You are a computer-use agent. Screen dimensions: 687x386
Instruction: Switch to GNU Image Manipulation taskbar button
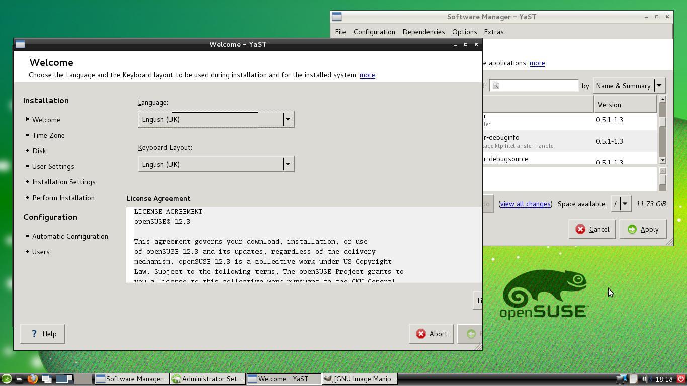point(360,379)
